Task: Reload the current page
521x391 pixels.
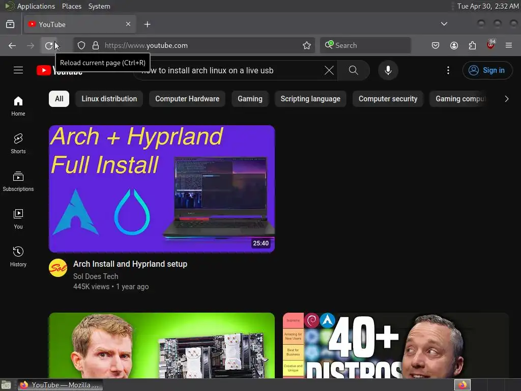Action: [49, 45]
